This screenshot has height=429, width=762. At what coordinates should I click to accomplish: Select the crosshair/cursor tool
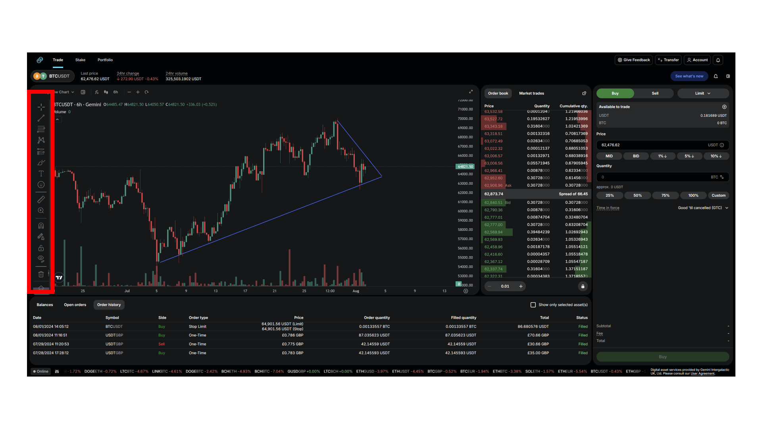point(41,107)
